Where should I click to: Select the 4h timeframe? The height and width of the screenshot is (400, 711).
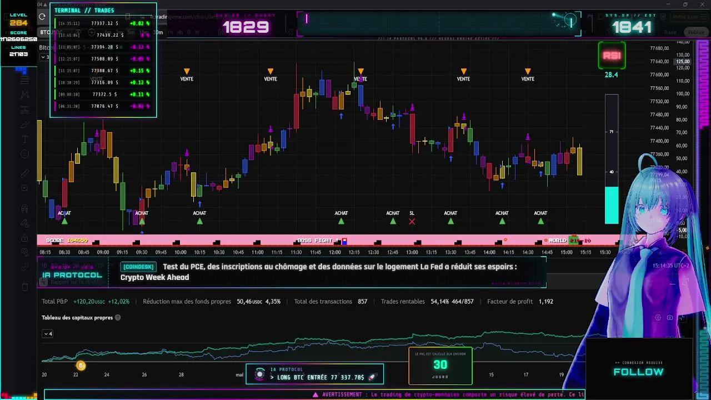point(180,32)
